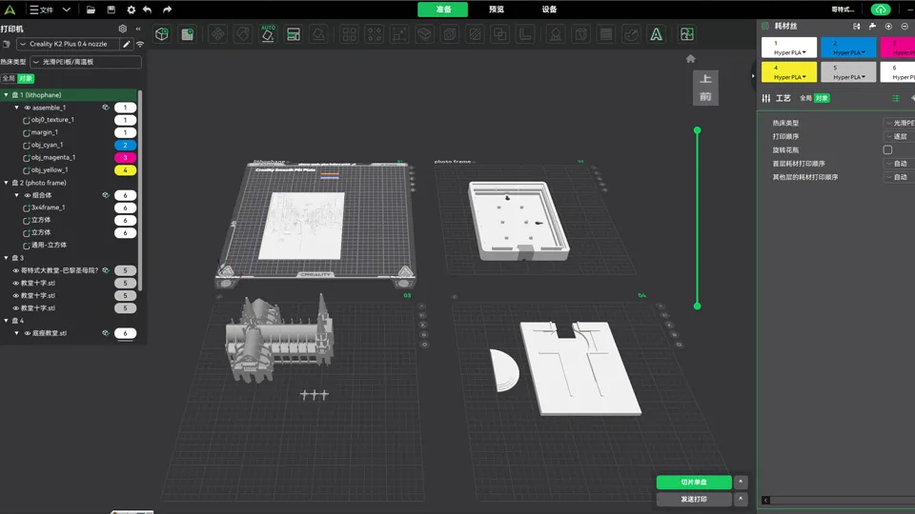The image size is (915, 514).
Task: Click the 上 face of the view cube
Action: coord(705,79)
